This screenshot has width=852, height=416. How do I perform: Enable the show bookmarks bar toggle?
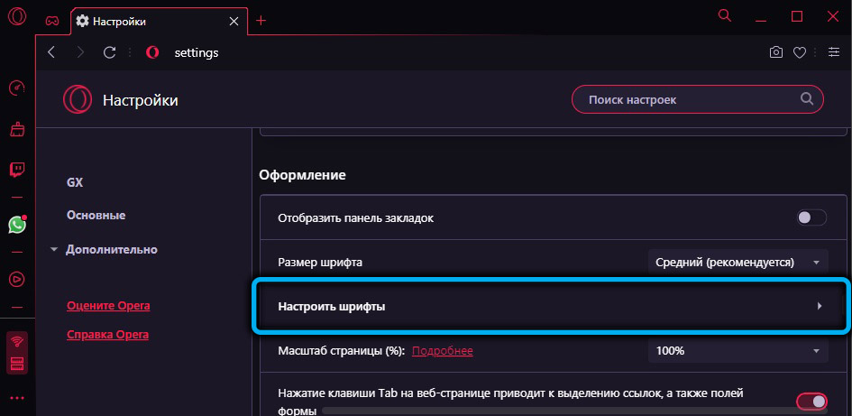pyautogui.click(x=811, y=217)
